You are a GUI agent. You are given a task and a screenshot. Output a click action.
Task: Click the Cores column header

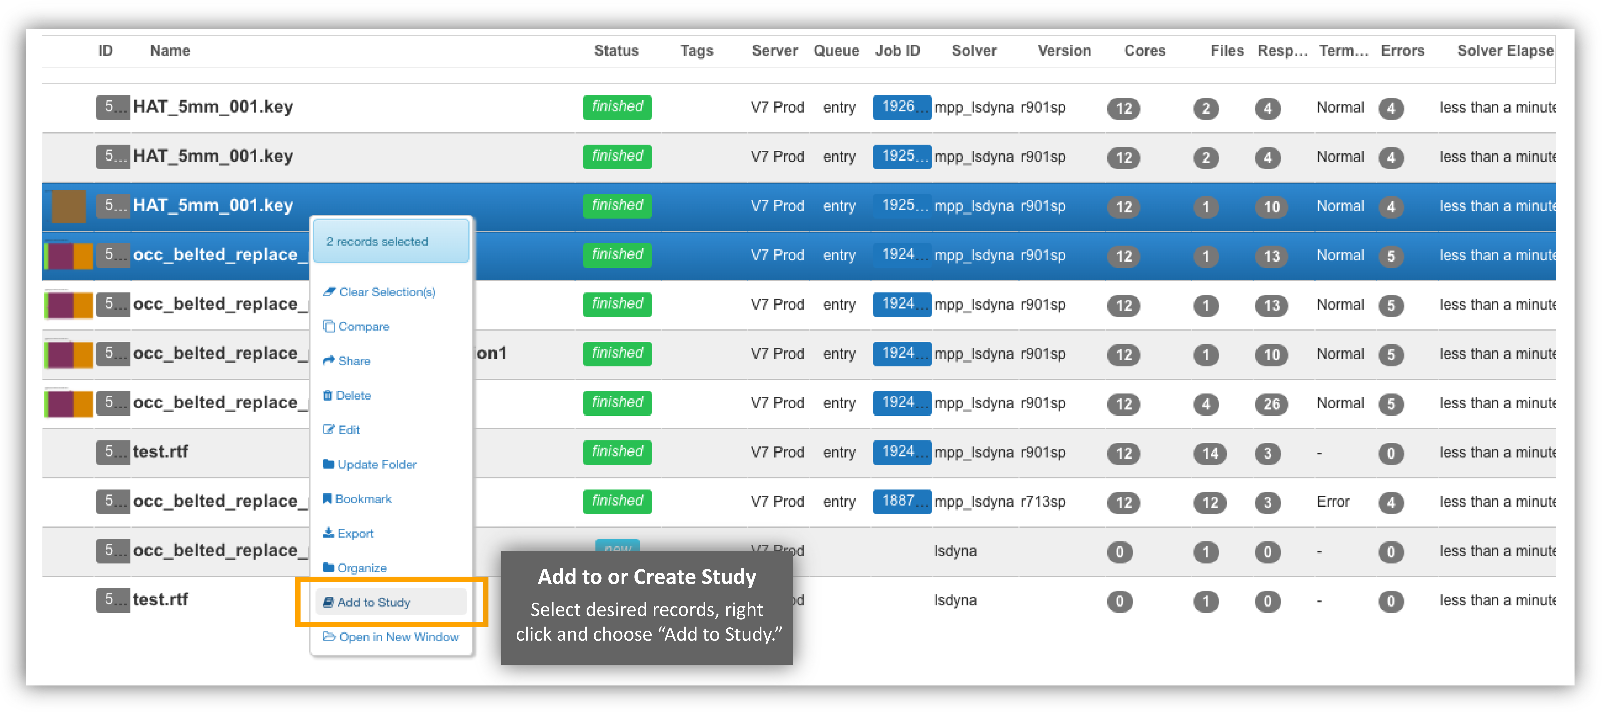click(x=1145, y=51)
